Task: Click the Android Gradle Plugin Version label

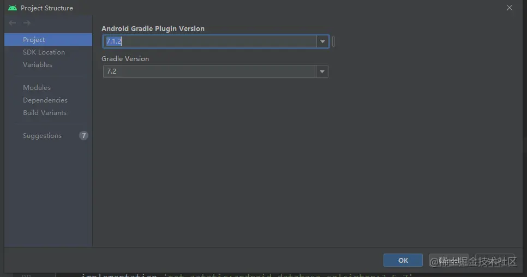Action: [153, 28]
